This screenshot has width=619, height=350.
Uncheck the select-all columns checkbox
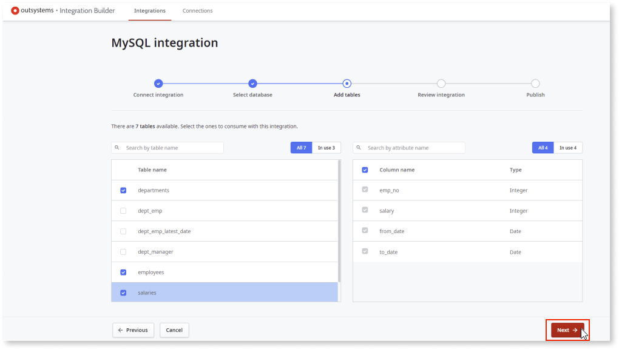365,170
